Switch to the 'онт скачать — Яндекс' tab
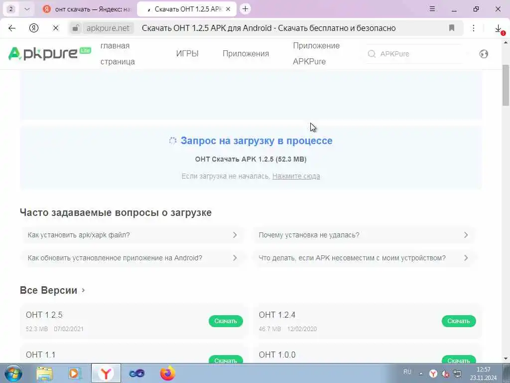Image resolution: width=510 pixels, height=383 pixels. click(x=87, y=9)
